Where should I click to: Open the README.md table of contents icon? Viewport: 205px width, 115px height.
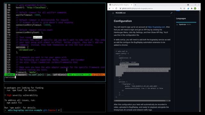point(113,13)
